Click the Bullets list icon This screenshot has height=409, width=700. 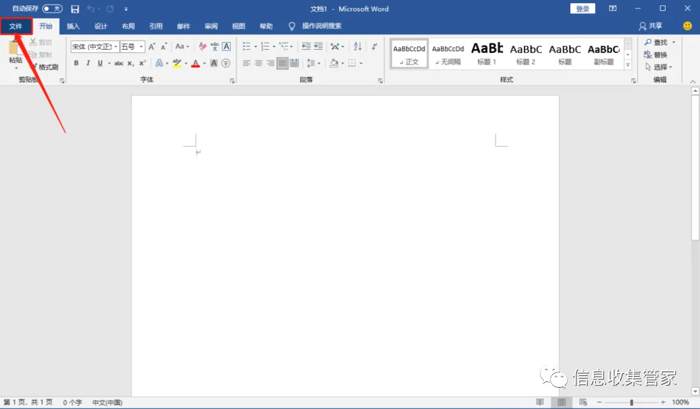(x=246, y=47)
